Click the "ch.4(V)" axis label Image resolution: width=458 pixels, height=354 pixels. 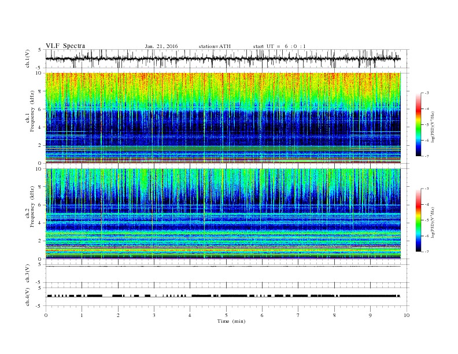pos(28,297)
